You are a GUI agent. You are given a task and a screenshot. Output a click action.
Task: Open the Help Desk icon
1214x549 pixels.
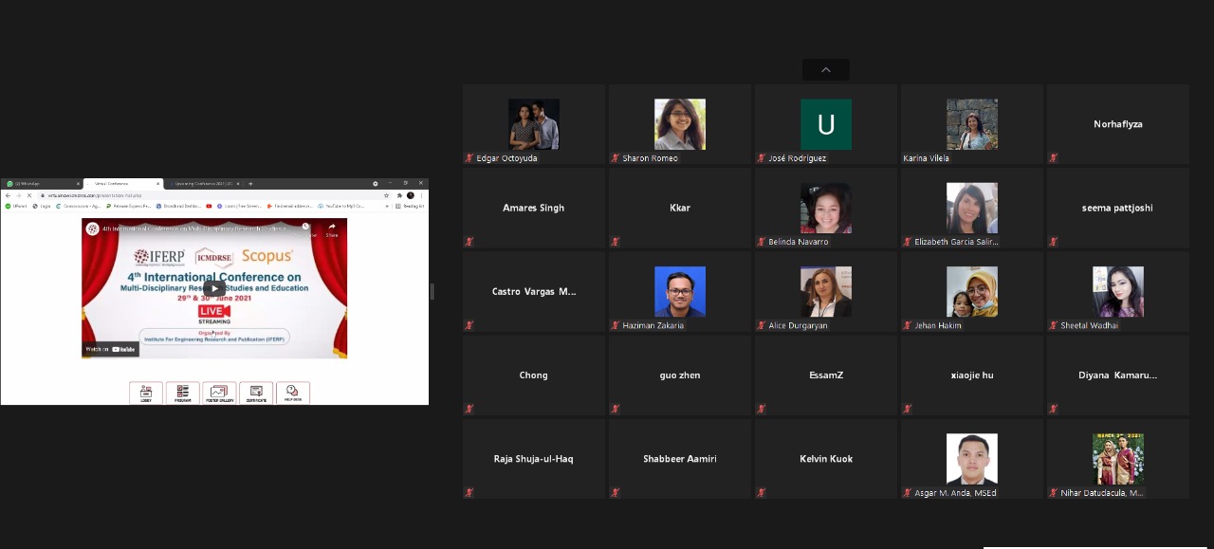point(293,393)
